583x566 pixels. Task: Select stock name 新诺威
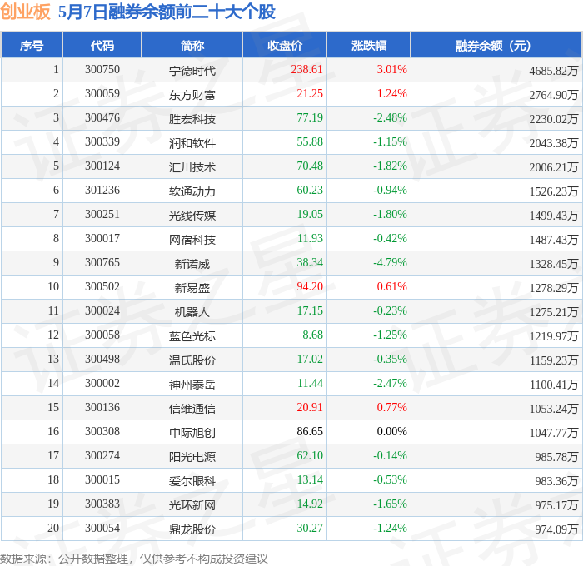[x=192, y=264]
